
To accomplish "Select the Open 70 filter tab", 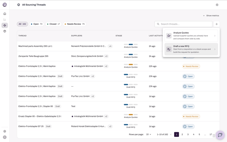I will [x=37, y=24].
